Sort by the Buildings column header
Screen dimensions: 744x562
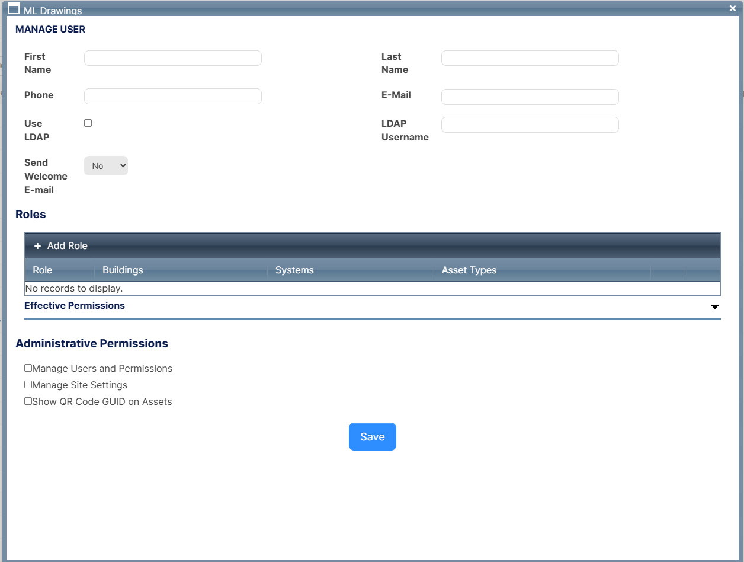[123, 270]
